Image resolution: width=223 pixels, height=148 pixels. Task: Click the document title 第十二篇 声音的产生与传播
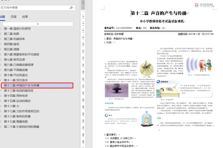coord(157,14)
